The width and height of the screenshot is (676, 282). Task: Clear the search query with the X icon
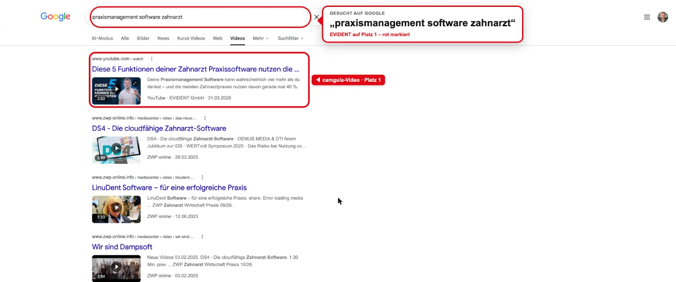(316, 17)
